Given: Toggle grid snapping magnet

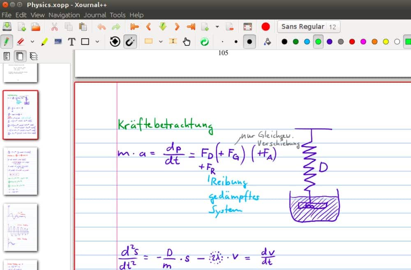Looking at the screenshot, I should (x=130, y=42).
